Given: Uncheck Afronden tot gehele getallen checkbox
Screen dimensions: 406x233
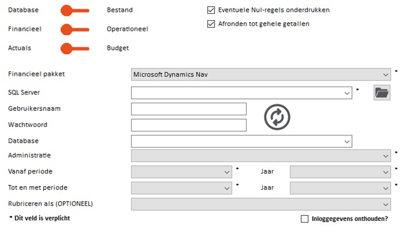Looking at the screenshot, I should [x=211, y=24].
